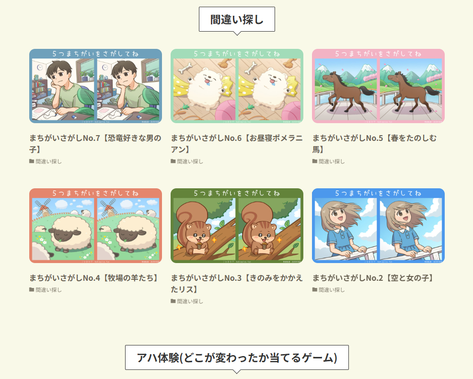
Task: Click title まちがいさがしNo.3【きのみをかかえたリス】
Action: click(x=237, y=284)
